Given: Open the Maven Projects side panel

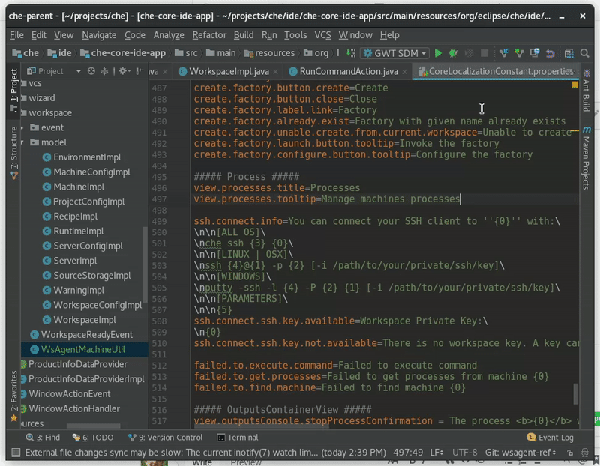Looking at the screenshot, I should point(586,157).
